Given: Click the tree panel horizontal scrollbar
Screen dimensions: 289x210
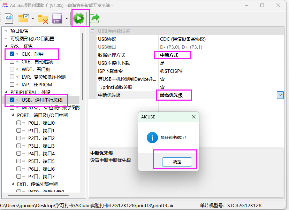Looking at the screenshot, I should point(38,195).
